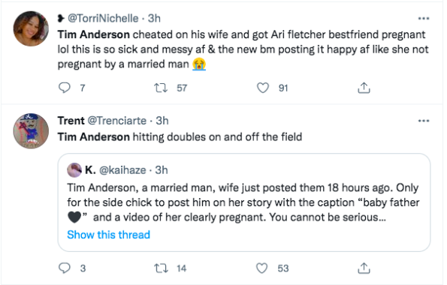Click the Show this thread link
The width and height of the screenshot is (447, 285).
109,235
